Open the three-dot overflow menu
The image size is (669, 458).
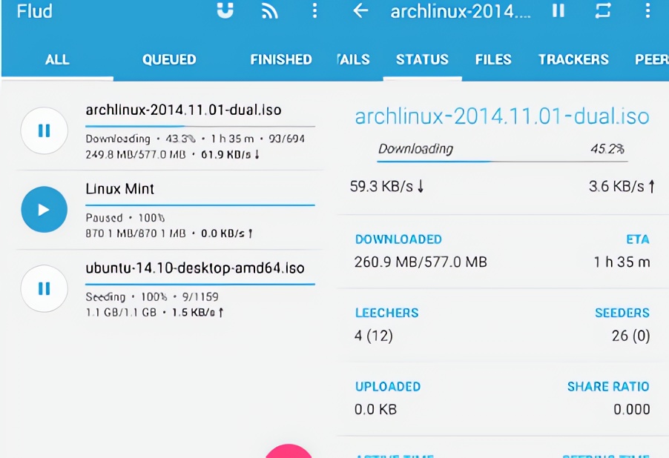(x=315, y=11)
